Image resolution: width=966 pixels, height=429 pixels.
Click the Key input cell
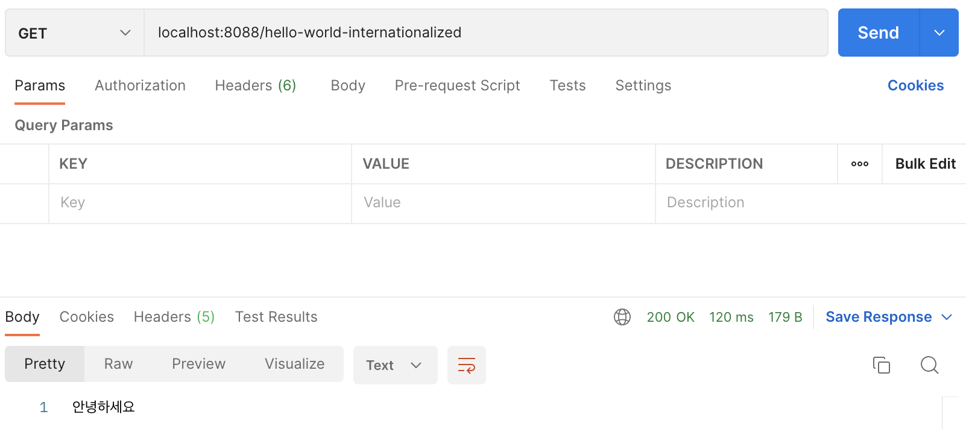pos(200,204)
